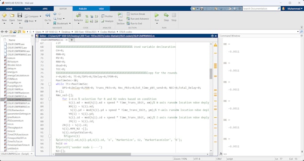Image resolution: width=304 pixels, height=161 pixels.
Task: Click the Profiler button
Action: [107, 17]
